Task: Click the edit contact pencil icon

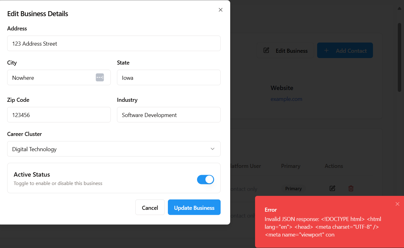Action: (x=332, y=188)
